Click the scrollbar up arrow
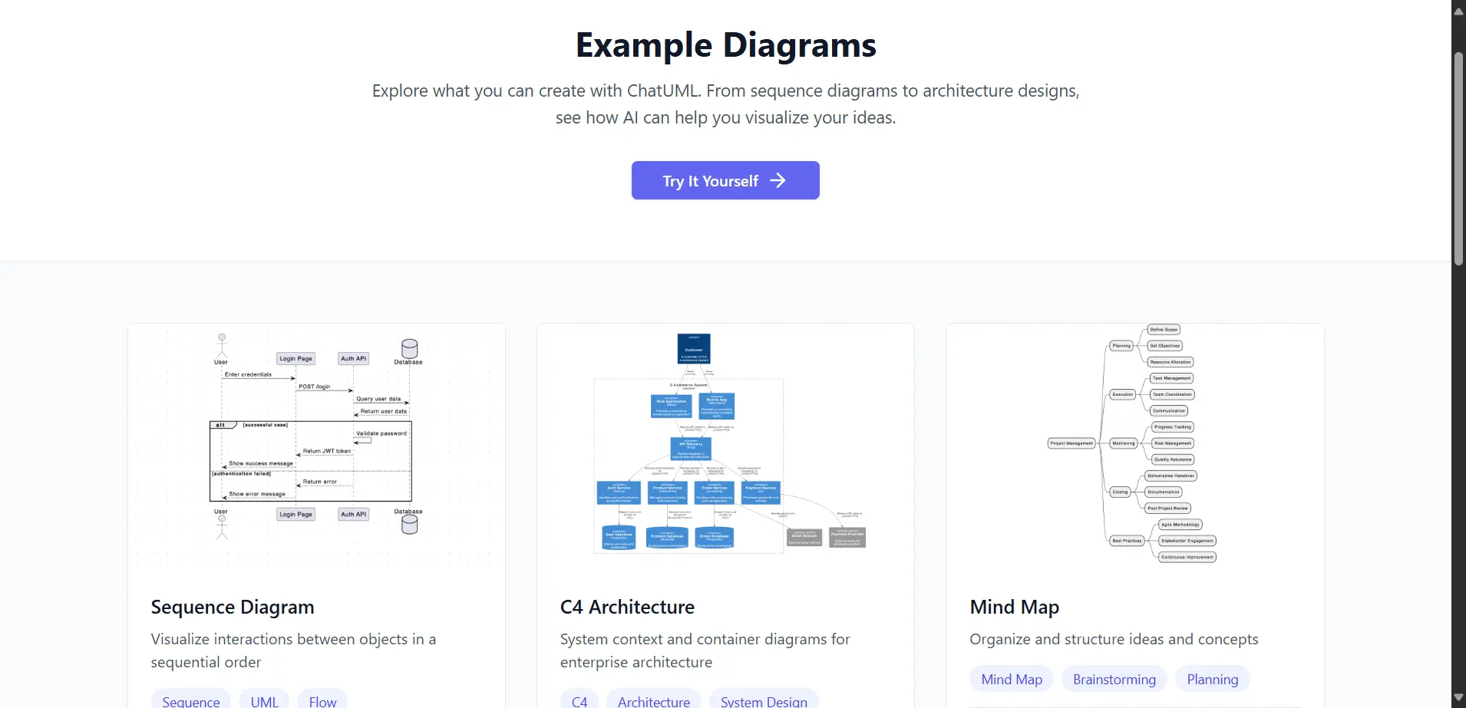Screen dimensions: 1466x708 coord(1458,11)
